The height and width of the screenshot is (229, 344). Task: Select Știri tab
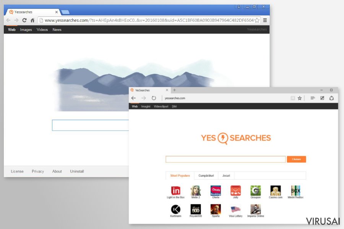point(174,106)
